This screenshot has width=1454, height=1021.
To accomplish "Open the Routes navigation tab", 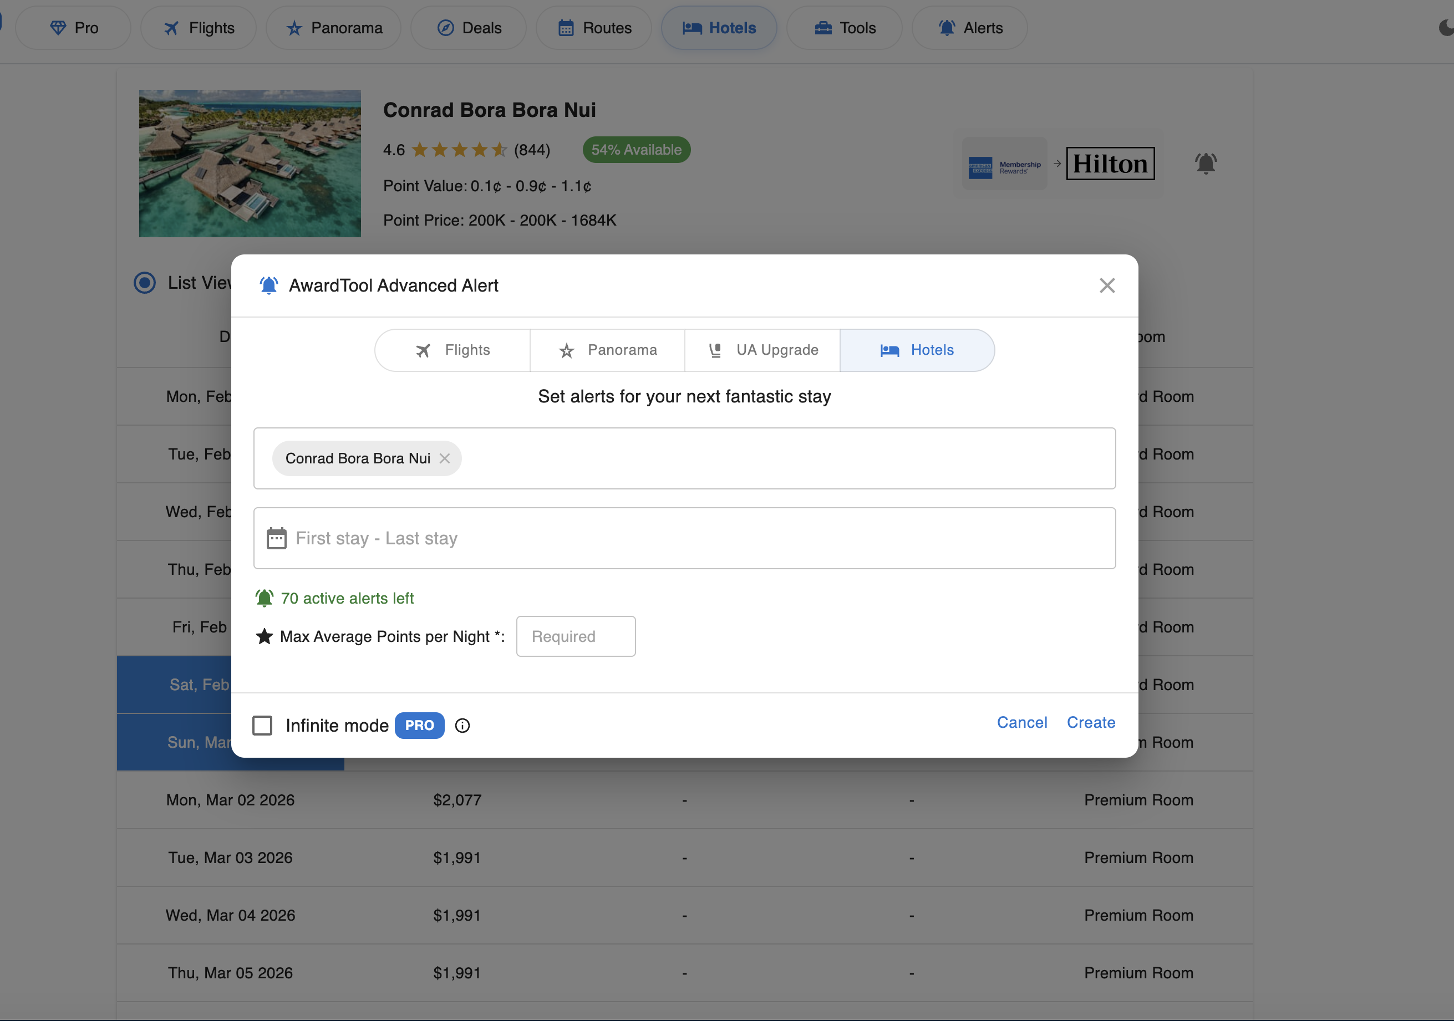I will [594, 28].
